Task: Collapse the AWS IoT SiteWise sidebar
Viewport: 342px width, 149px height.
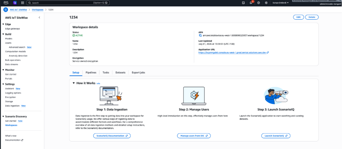Action: 39,18
